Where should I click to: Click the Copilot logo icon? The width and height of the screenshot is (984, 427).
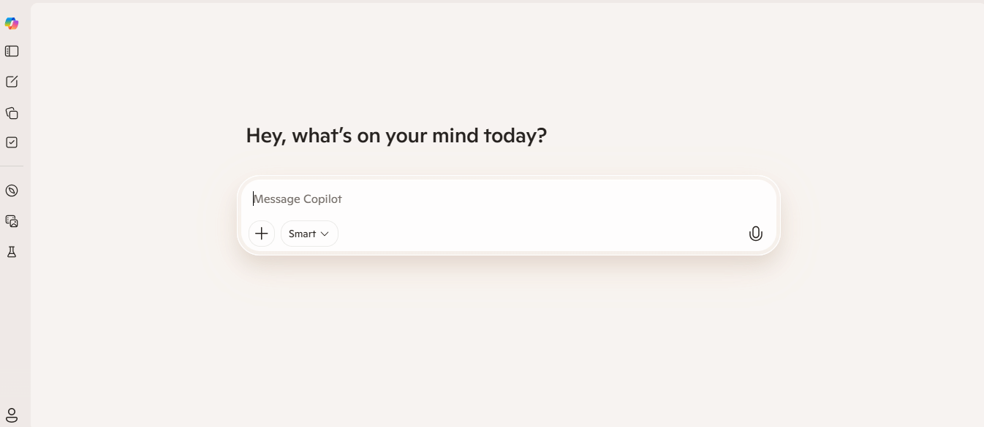tap(12, 23)
